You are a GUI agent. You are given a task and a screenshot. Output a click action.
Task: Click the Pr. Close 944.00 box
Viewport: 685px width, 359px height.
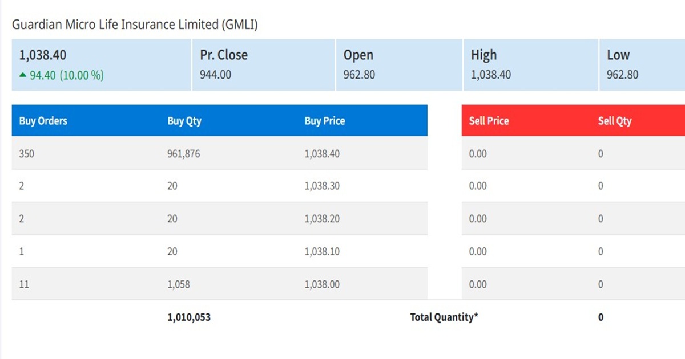coord(263,64)
